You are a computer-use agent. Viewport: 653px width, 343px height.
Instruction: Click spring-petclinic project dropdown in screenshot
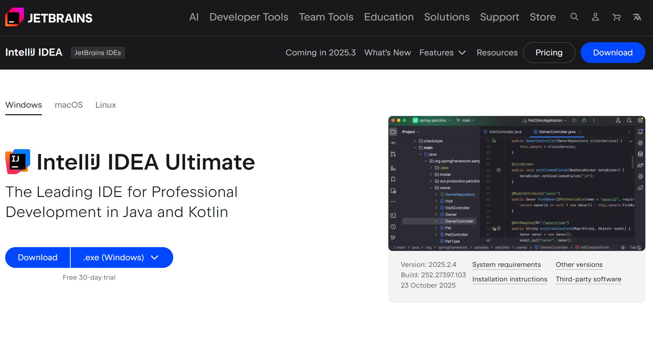(432, 120)
